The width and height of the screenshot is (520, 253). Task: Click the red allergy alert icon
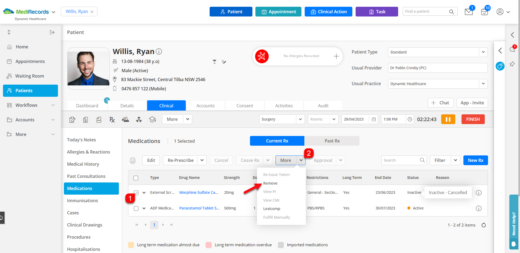pos(262,56)
